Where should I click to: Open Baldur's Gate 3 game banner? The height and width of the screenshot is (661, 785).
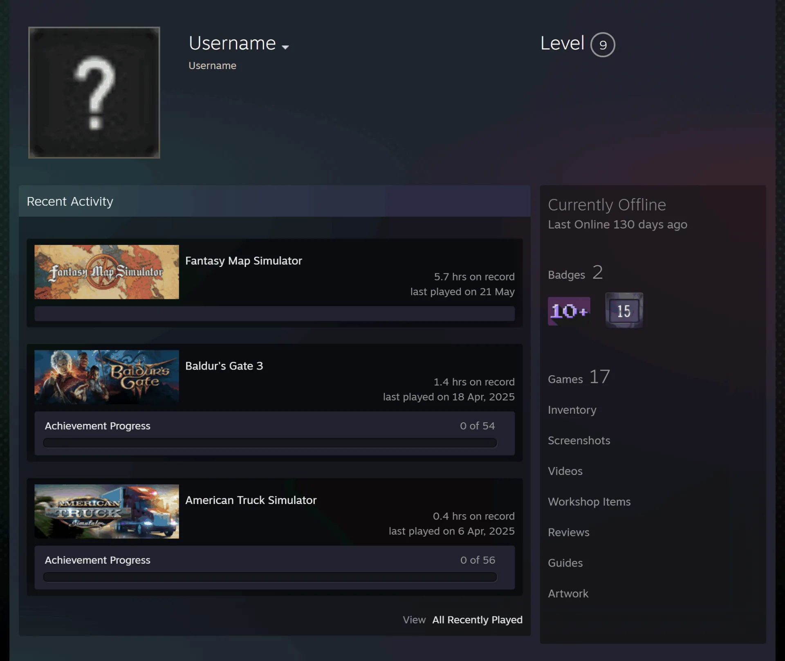point(107,377)
